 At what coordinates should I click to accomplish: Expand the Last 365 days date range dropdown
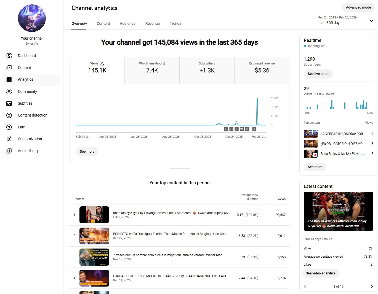tap(371, 21)
